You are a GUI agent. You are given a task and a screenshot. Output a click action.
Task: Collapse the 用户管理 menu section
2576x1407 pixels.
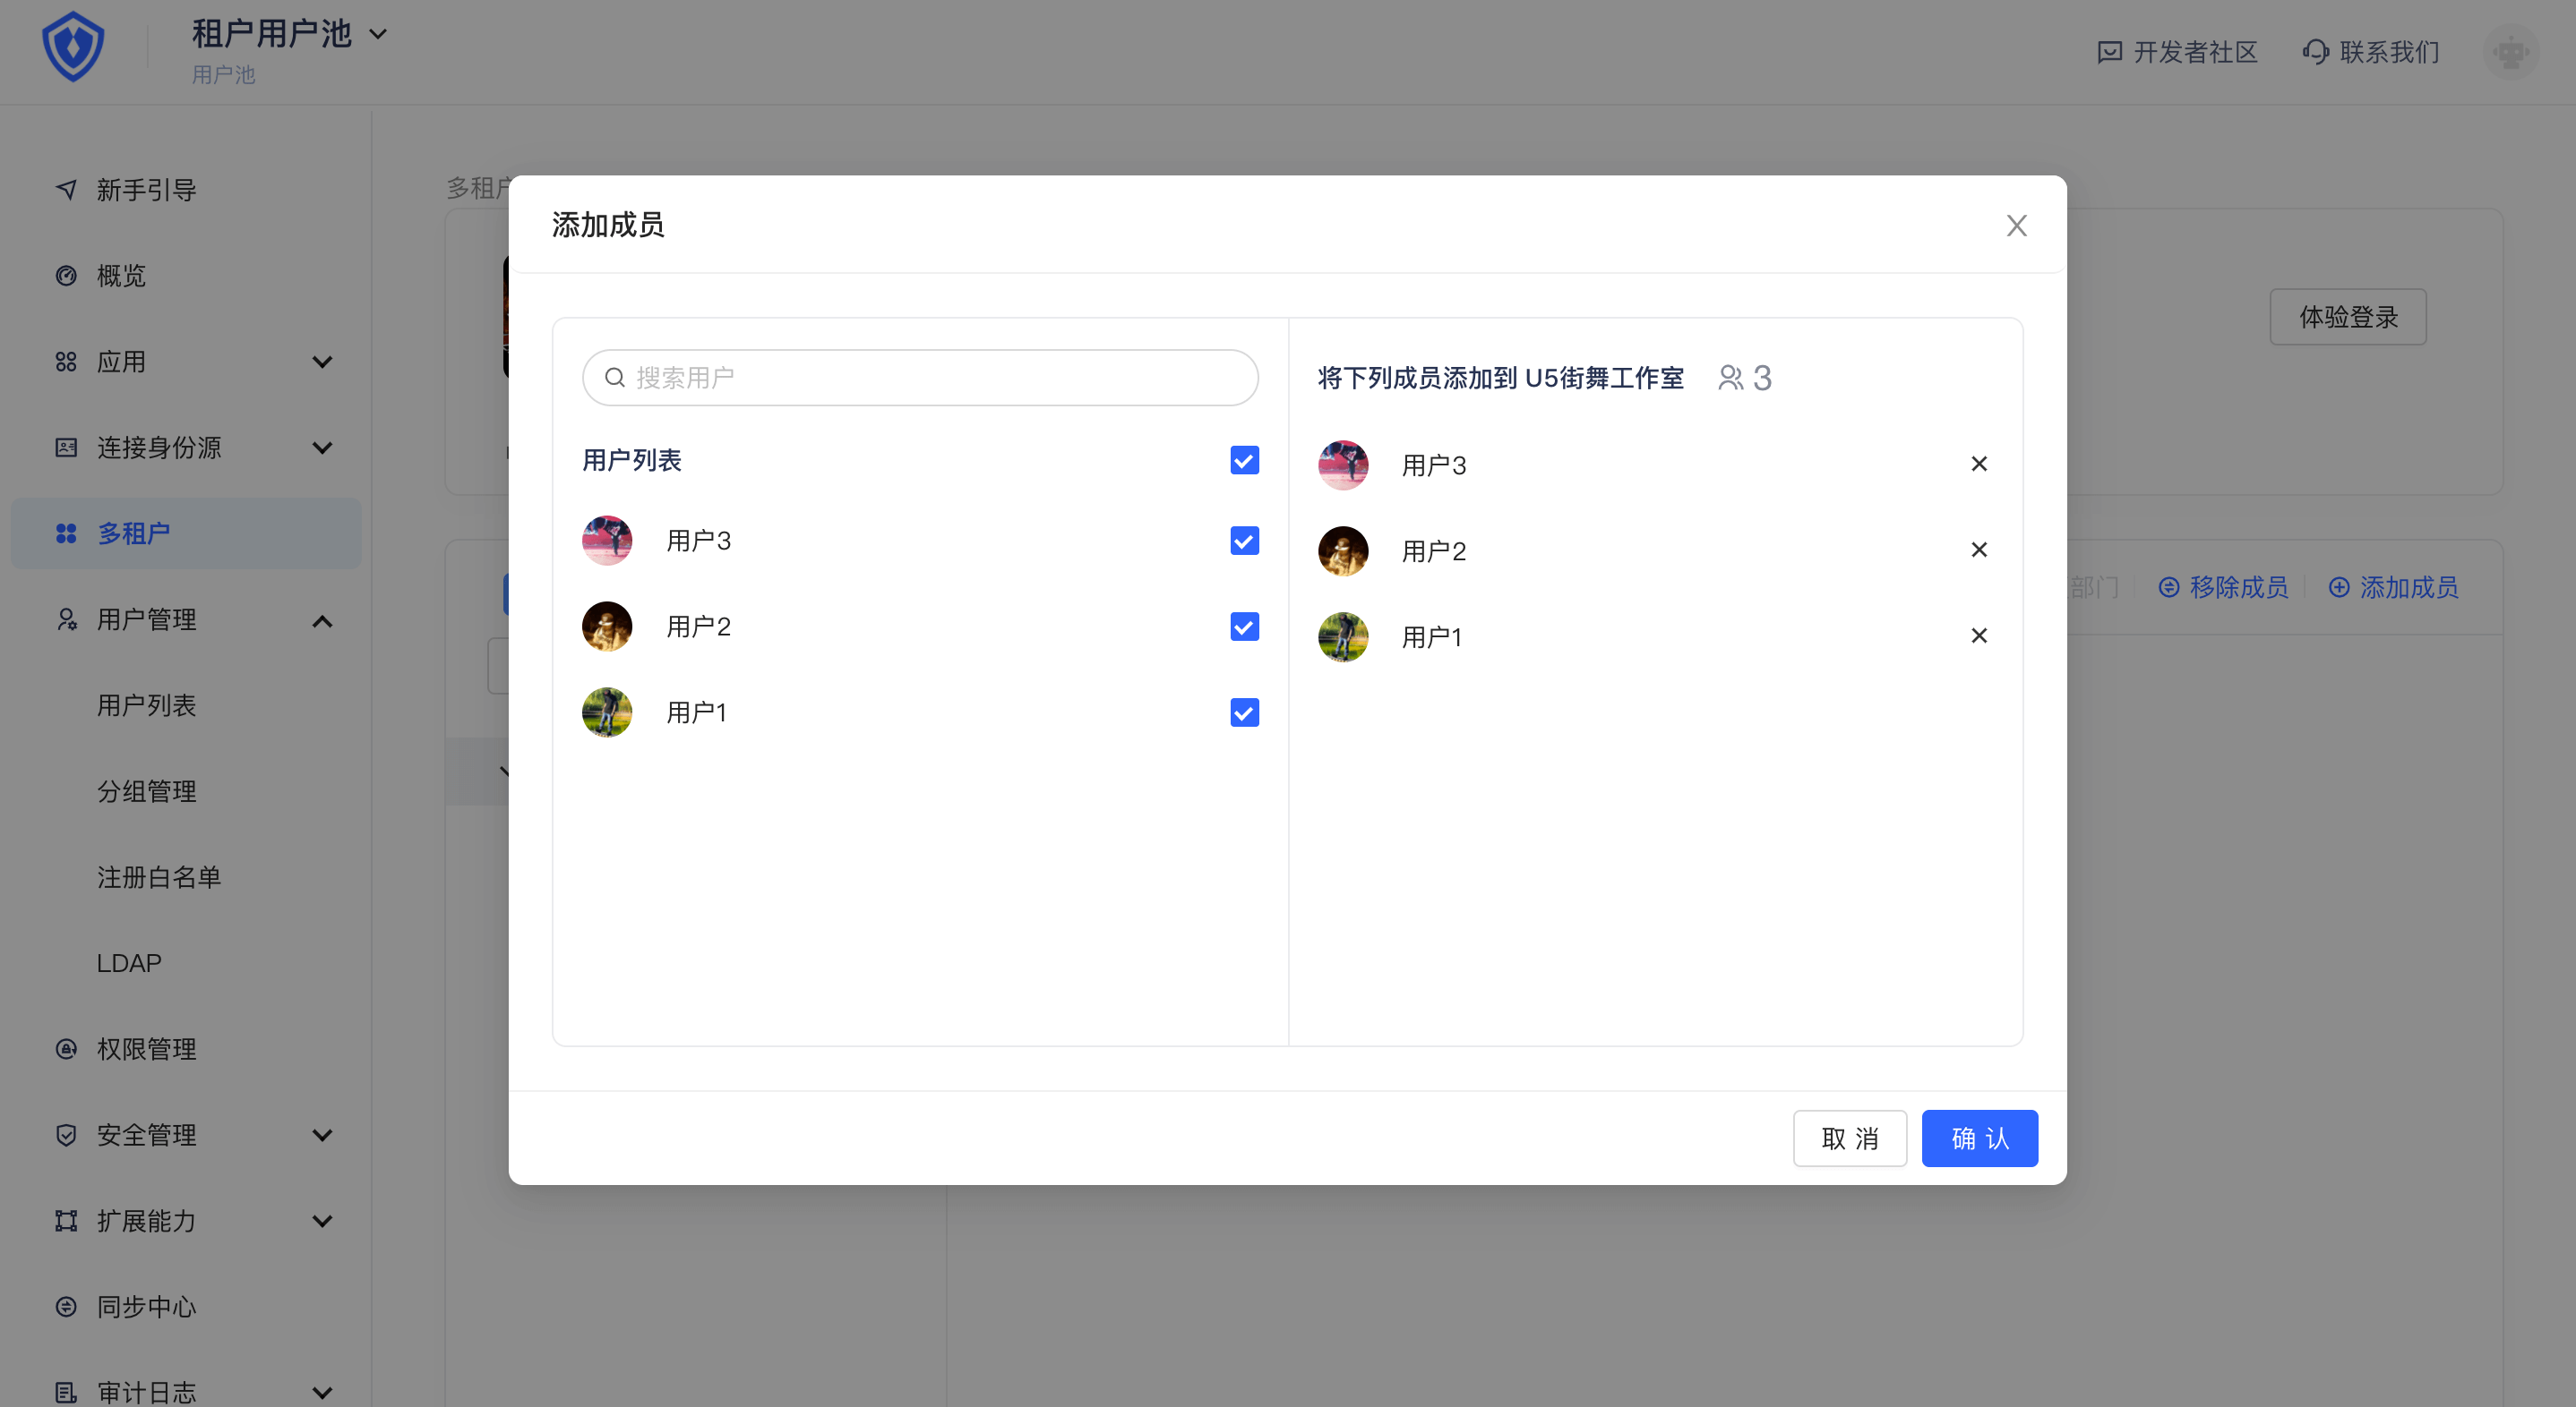(321, 620)
